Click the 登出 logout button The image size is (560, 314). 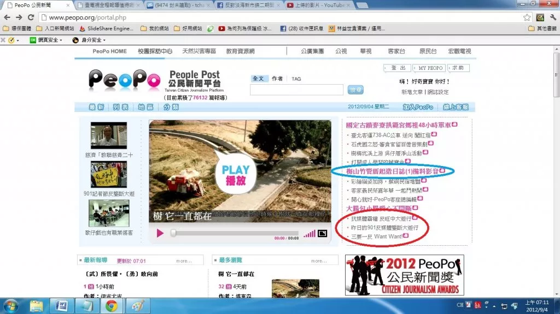(398, 68)
